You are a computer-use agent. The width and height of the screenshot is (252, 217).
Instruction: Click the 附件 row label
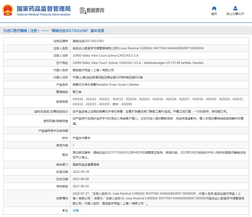tap(65, 138)
